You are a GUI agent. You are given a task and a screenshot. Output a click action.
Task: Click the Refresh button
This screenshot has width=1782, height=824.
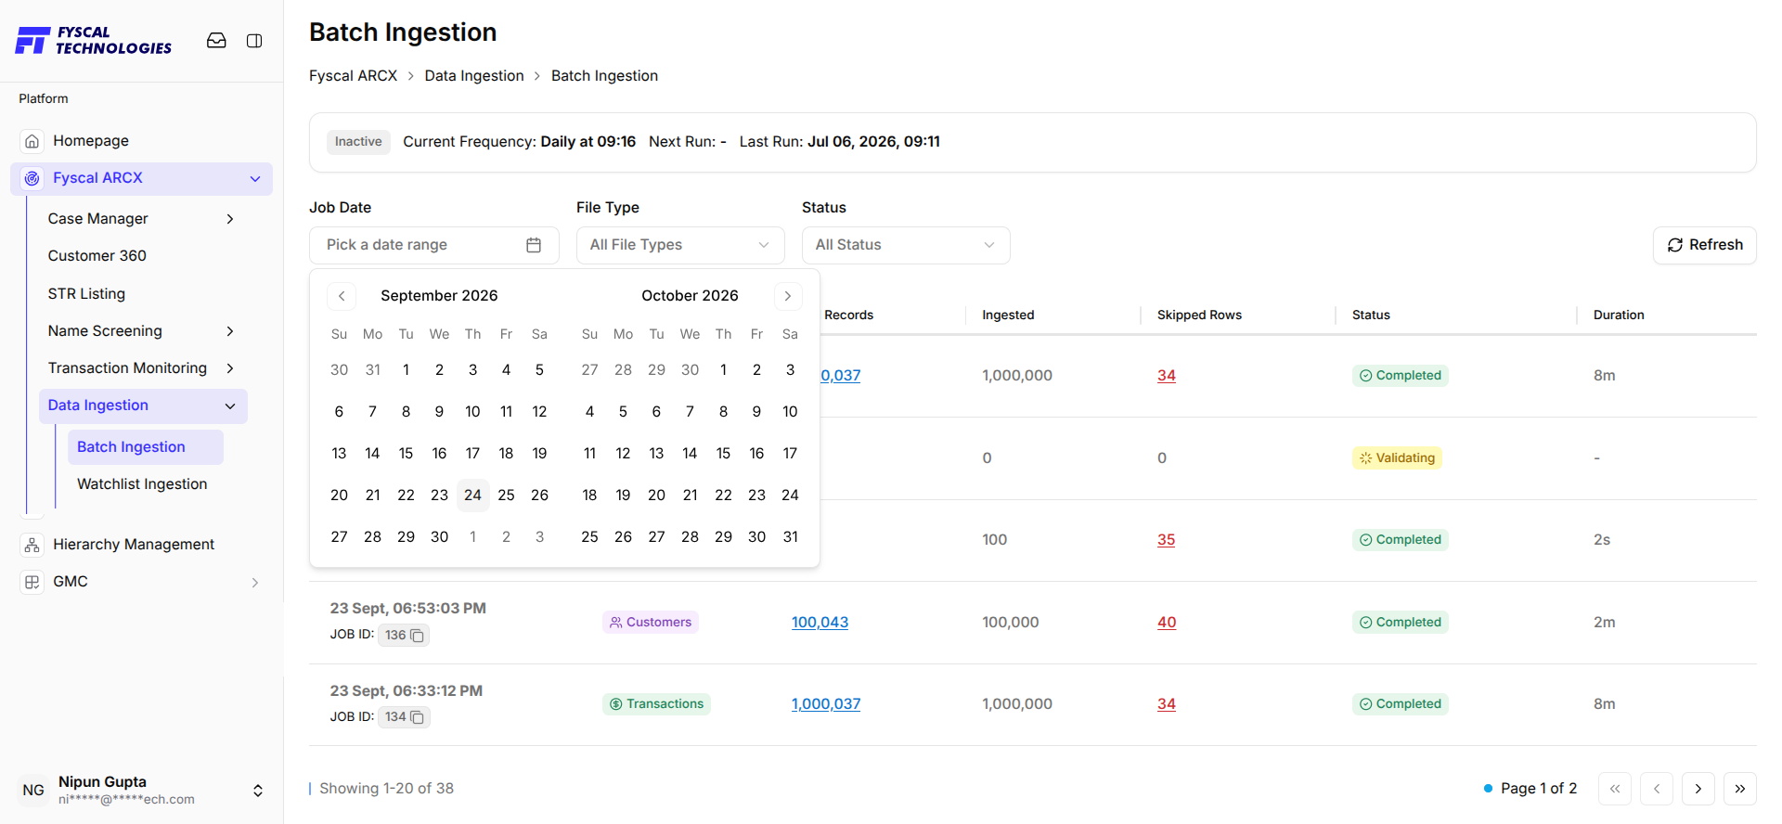pos(1704,245)
